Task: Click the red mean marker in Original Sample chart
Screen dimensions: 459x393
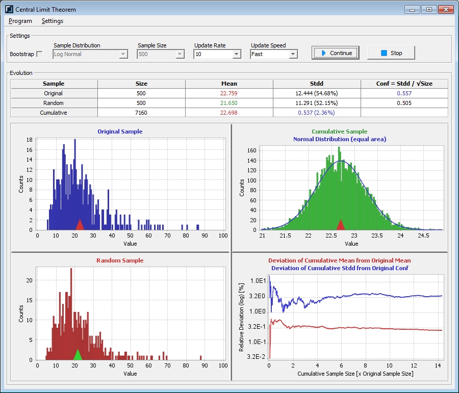Action: (80, 225)
